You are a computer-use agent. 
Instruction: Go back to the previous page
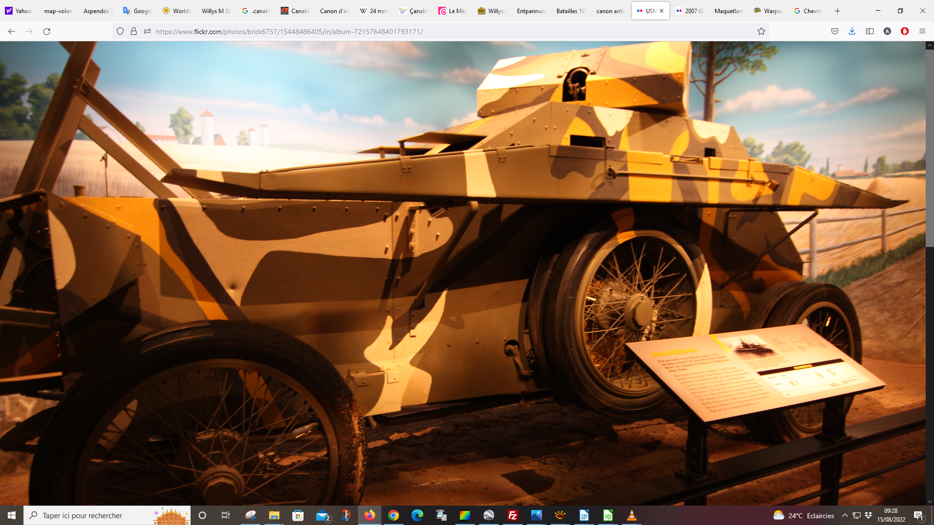pyautogui.click(x=12, y=32)
